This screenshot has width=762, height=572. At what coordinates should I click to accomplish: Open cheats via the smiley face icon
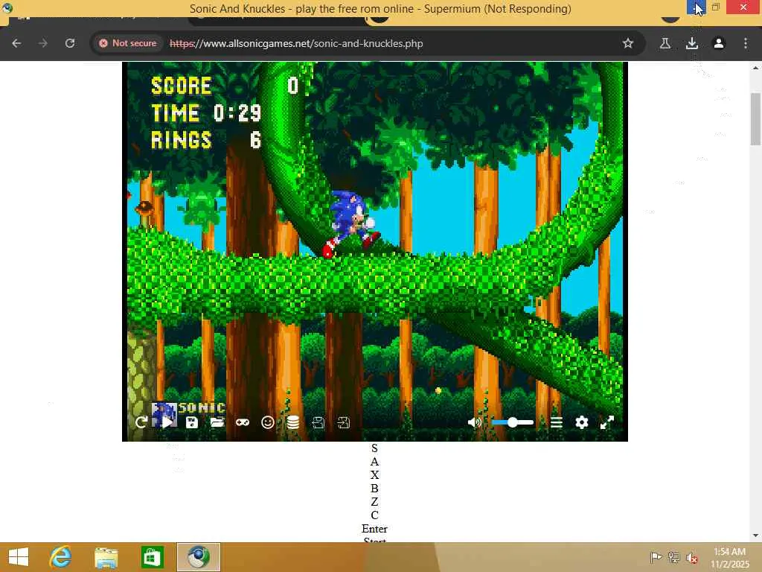268,423
